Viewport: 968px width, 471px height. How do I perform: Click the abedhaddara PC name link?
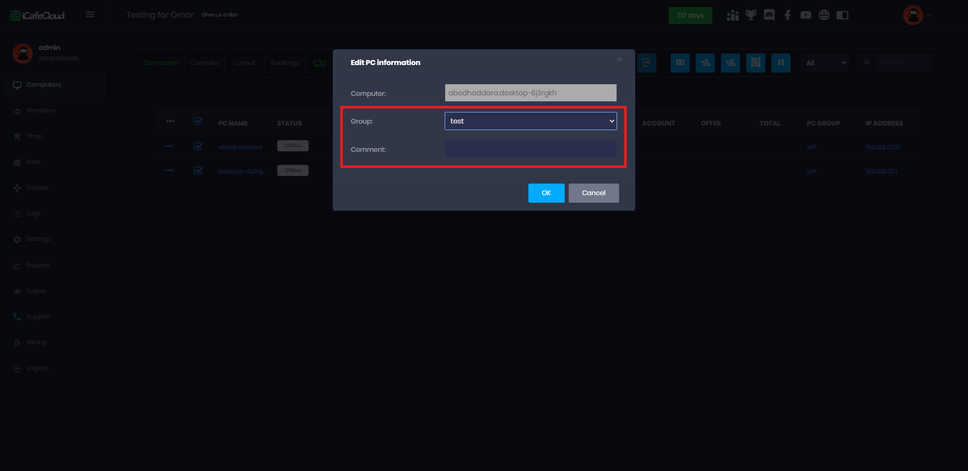[240, 147]
